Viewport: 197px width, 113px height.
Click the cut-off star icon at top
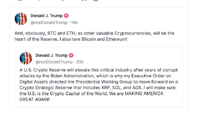(x=84, y=1)
